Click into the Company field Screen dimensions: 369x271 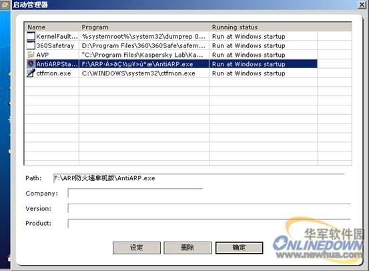click(x=135, y=194)
